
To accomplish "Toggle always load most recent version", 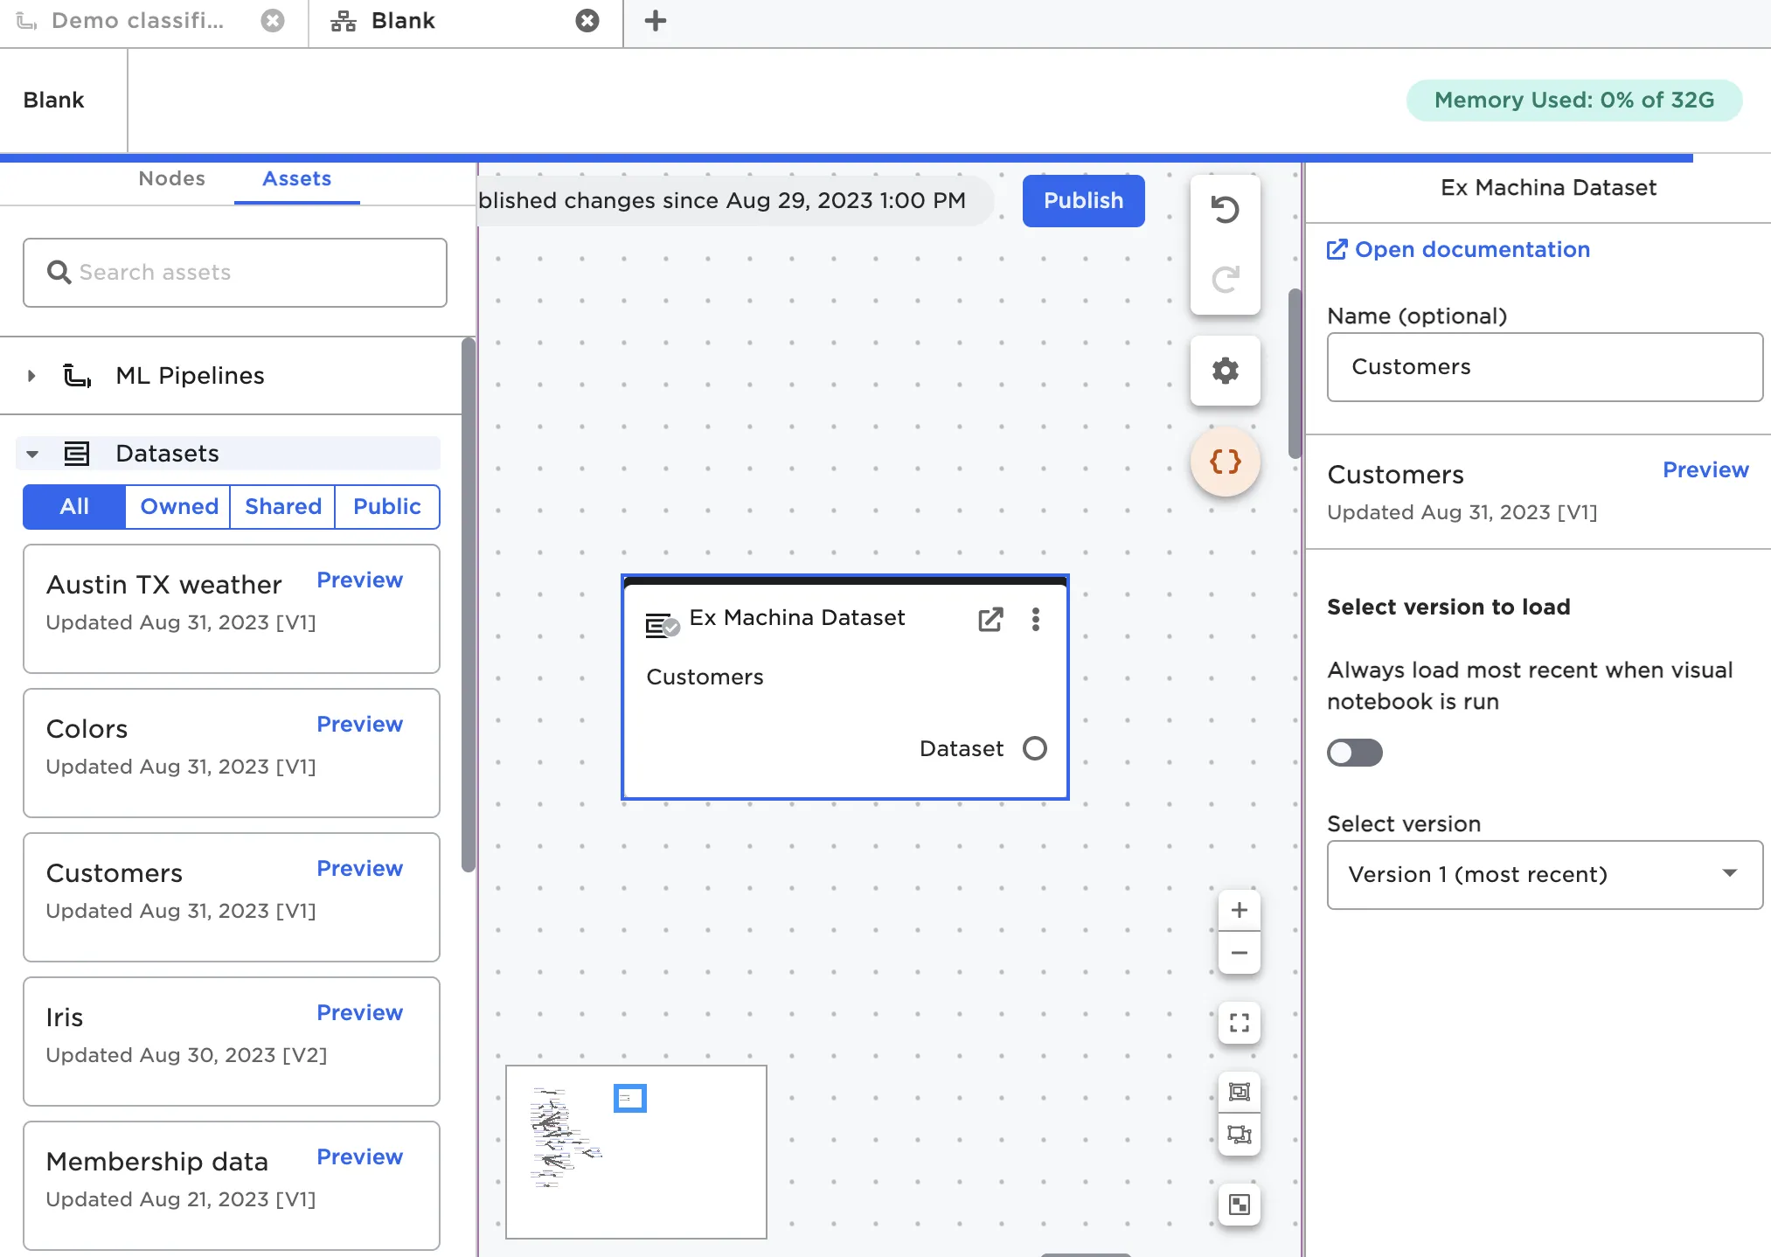I will (x=1354, y=752).
